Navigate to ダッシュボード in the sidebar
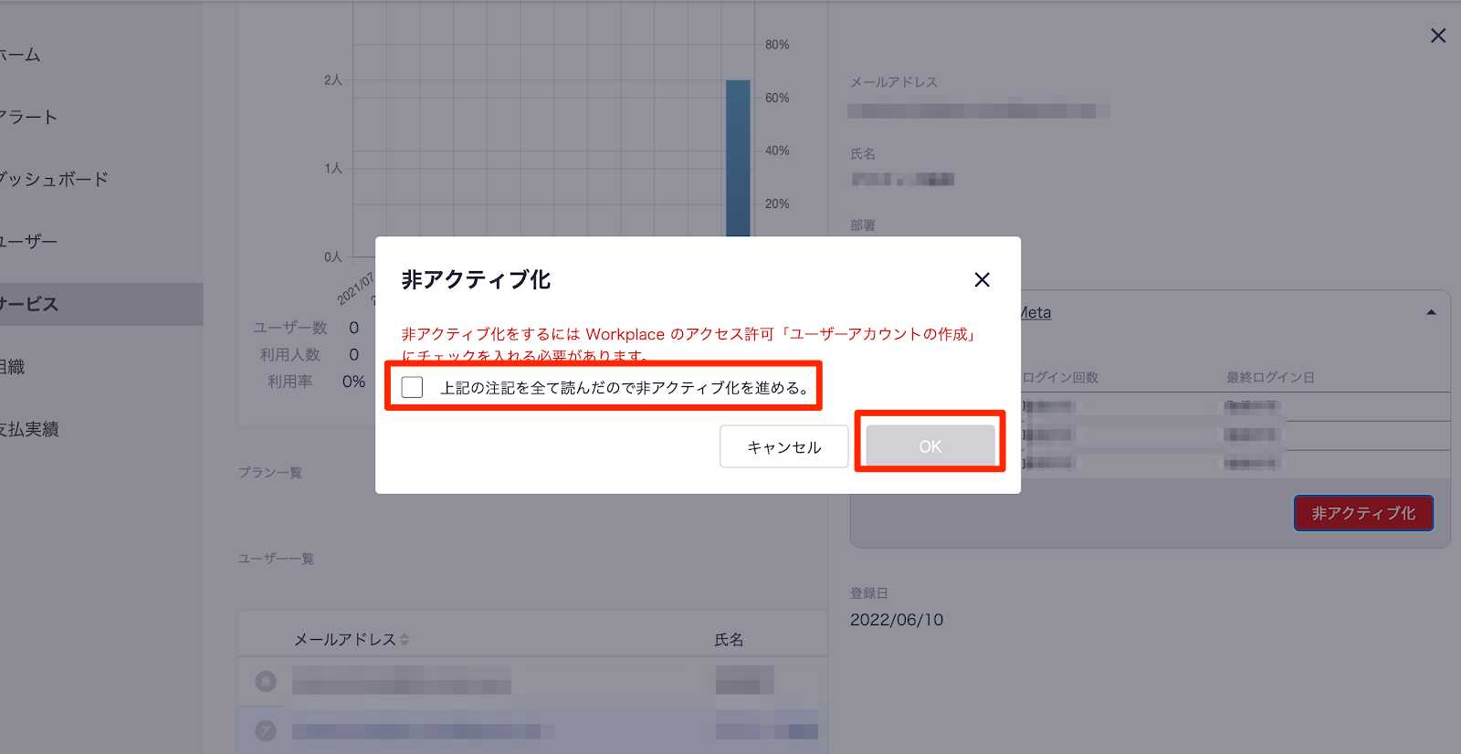Viewport: 1461px width, 754px height. [53, 179]
